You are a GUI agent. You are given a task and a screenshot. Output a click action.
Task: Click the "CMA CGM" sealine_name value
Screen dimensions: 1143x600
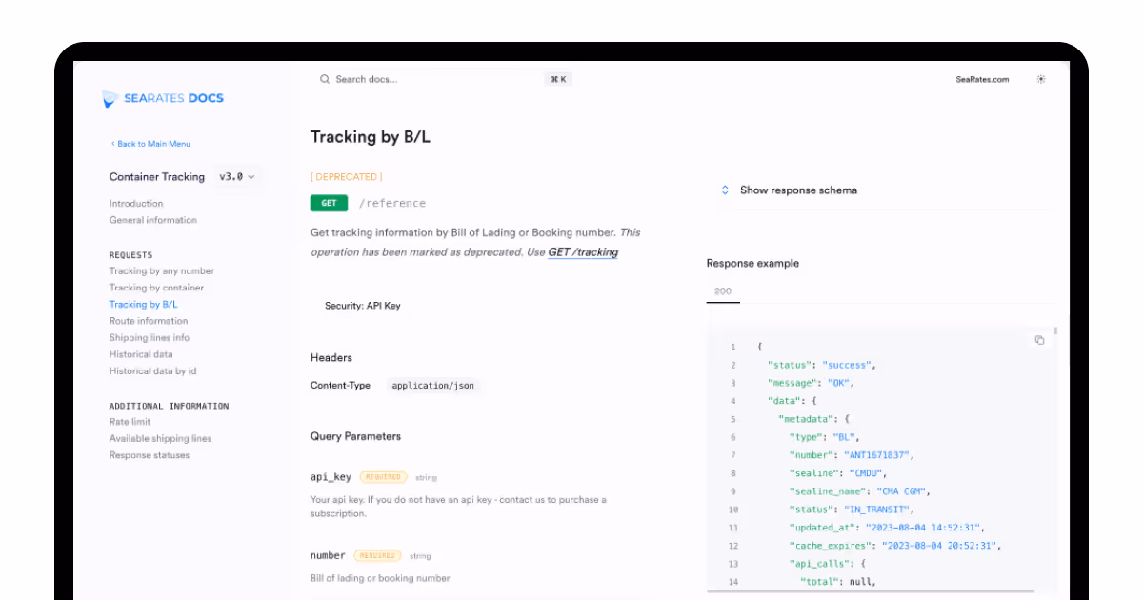[x=901, y=491]
